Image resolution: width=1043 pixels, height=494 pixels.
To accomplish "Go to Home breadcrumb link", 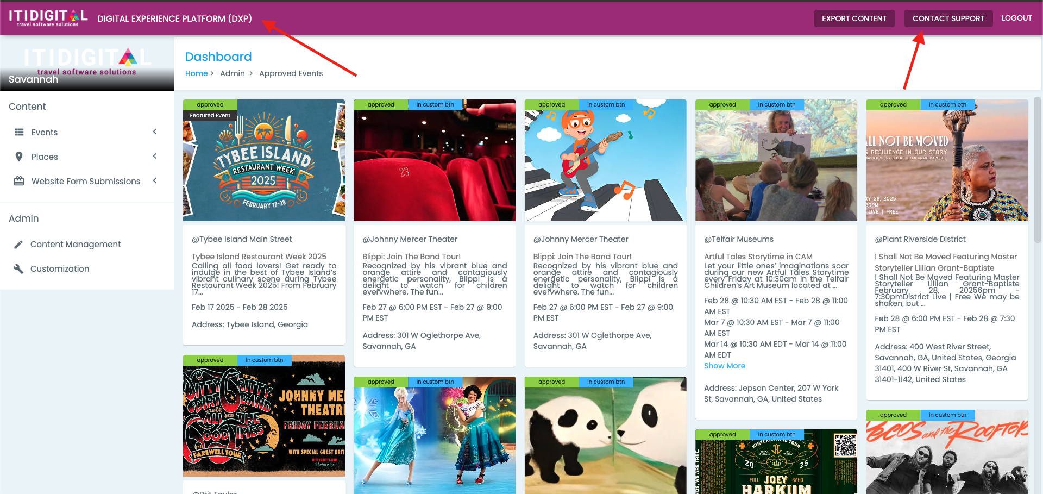I will (x=196, y=73).
